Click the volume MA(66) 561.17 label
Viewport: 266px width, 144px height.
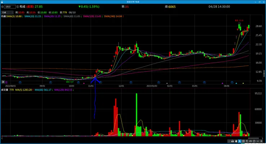43,90
